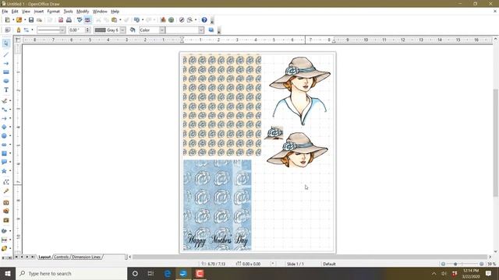Select the Basic Shapes diamond tool
This screenshot has width=499, height=280.
pos(4,127)
